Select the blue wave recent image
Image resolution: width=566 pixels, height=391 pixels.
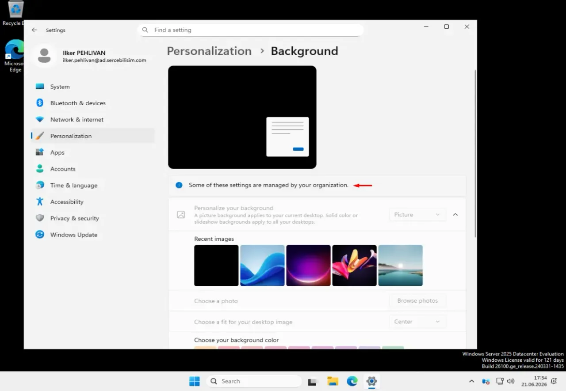coord(262,266)
